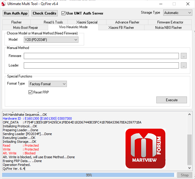Viewport: 195px width, 179px height.
Task: Go to the Advance Flasher tab
Action: point(127,22)
